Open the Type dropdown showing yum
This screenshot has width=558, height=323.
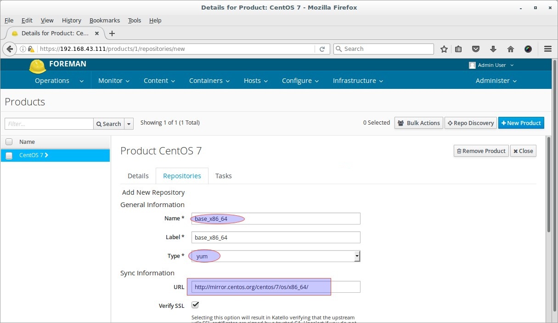tap(276, 256)
